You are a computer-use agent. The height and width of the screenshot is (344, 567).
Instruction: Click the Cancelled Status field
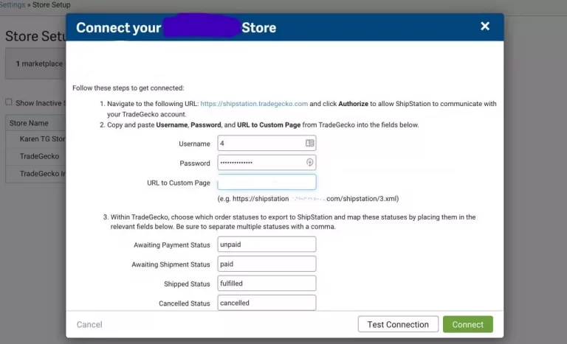267,303
